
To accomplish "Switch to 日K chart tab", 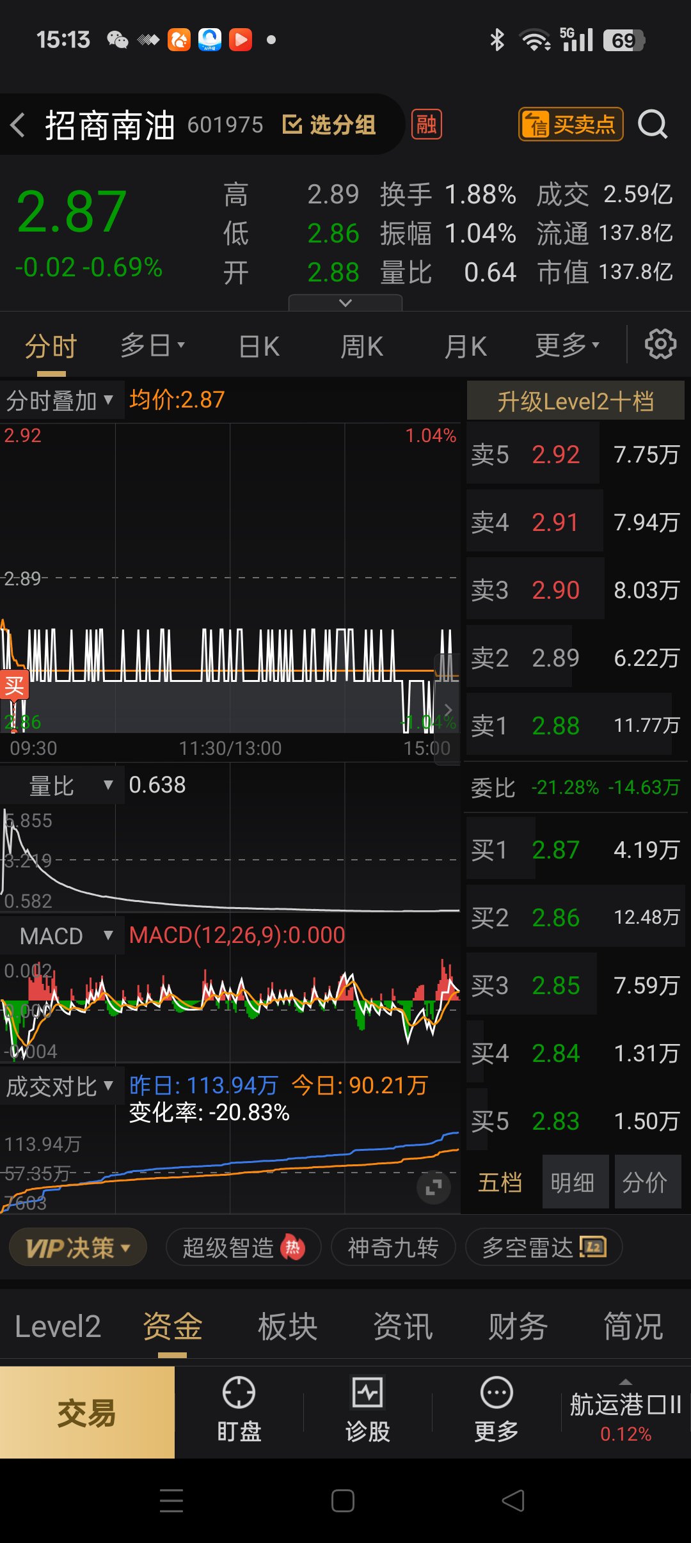I will [259, 346].
